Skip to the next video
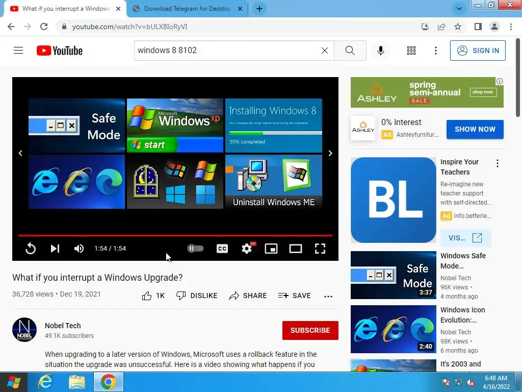 tap(55, 249)
